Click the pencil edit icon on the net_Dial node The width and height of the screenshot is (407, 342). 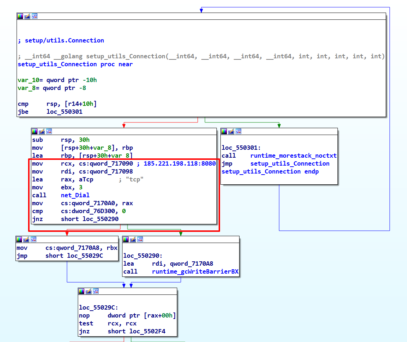click(42, 131)
